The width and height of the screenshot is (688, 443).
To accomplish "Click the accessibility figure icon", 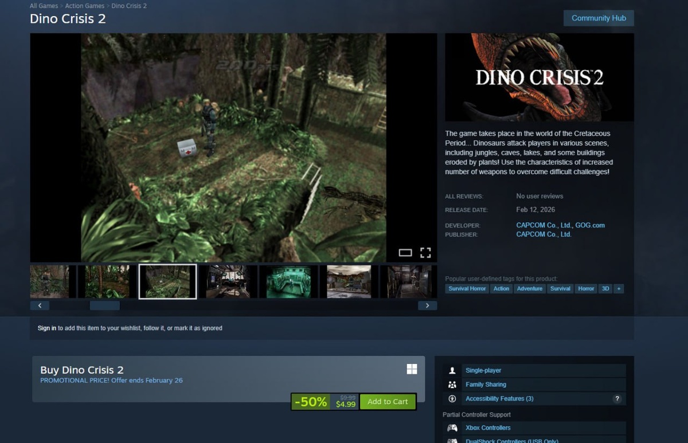I will tap(452, 399).
